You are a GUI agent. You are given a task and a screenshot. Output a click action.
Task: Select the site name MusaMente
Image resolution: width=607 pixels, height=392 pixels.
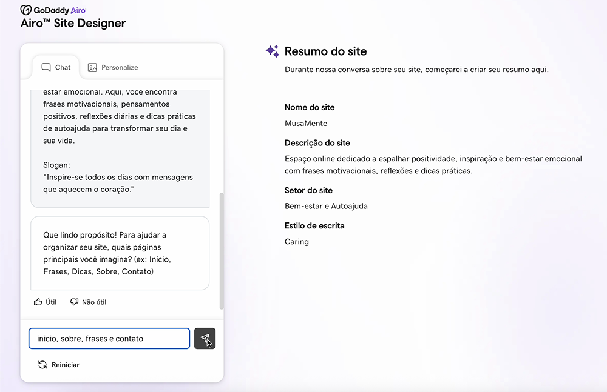point(306,124)
